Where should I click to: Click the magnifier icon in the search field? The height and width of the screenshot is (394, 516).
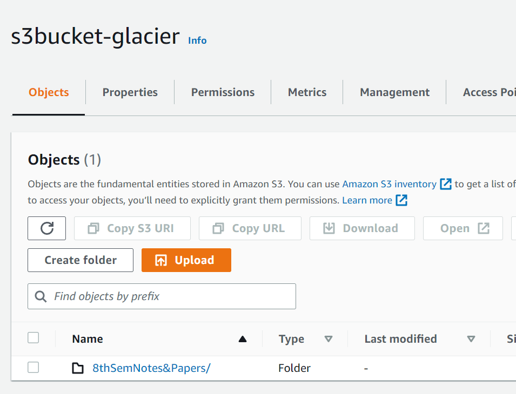coord(41,296)
